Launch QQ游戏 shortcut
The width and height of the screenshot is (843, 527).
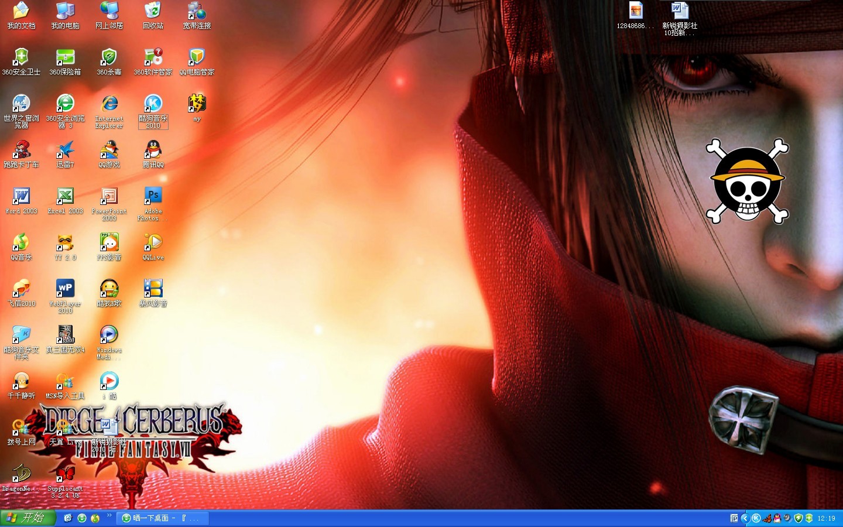pos(109,154)
